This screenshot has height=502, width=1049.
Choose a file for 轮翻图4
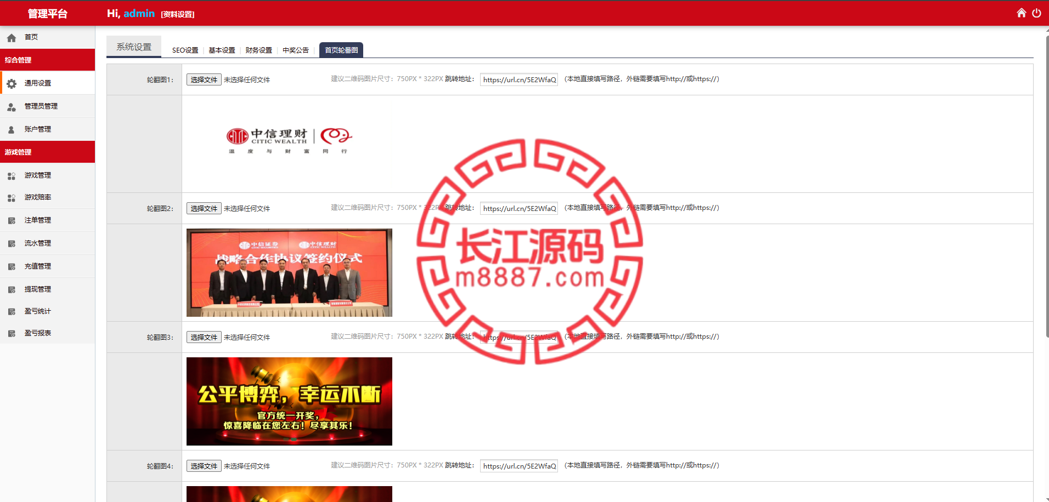tap(204, 466)
